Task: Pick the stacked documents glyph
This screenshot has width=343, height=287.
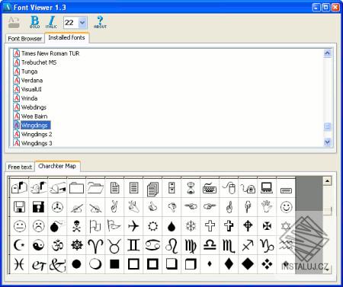Action: [x=152, y=188]
